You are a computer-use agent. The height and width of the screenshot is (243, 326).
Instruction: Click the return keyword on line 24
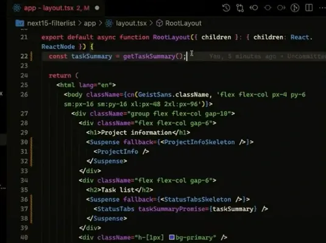[x=60, y=76]
